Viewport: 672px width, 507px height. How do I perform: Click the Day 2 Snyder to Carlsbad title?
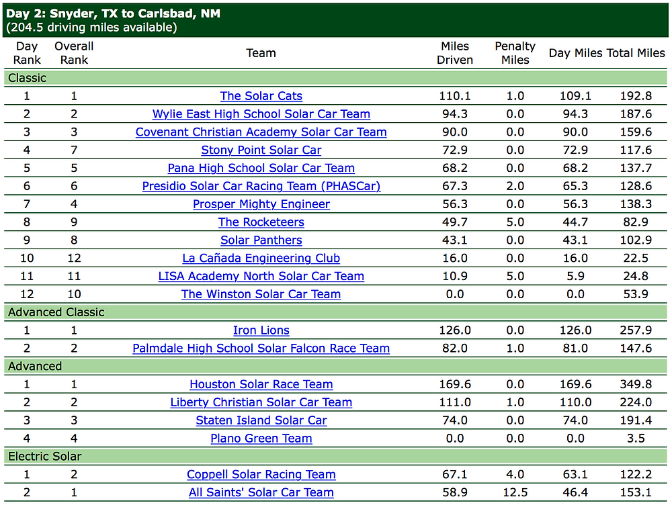[x=114, y=13]
